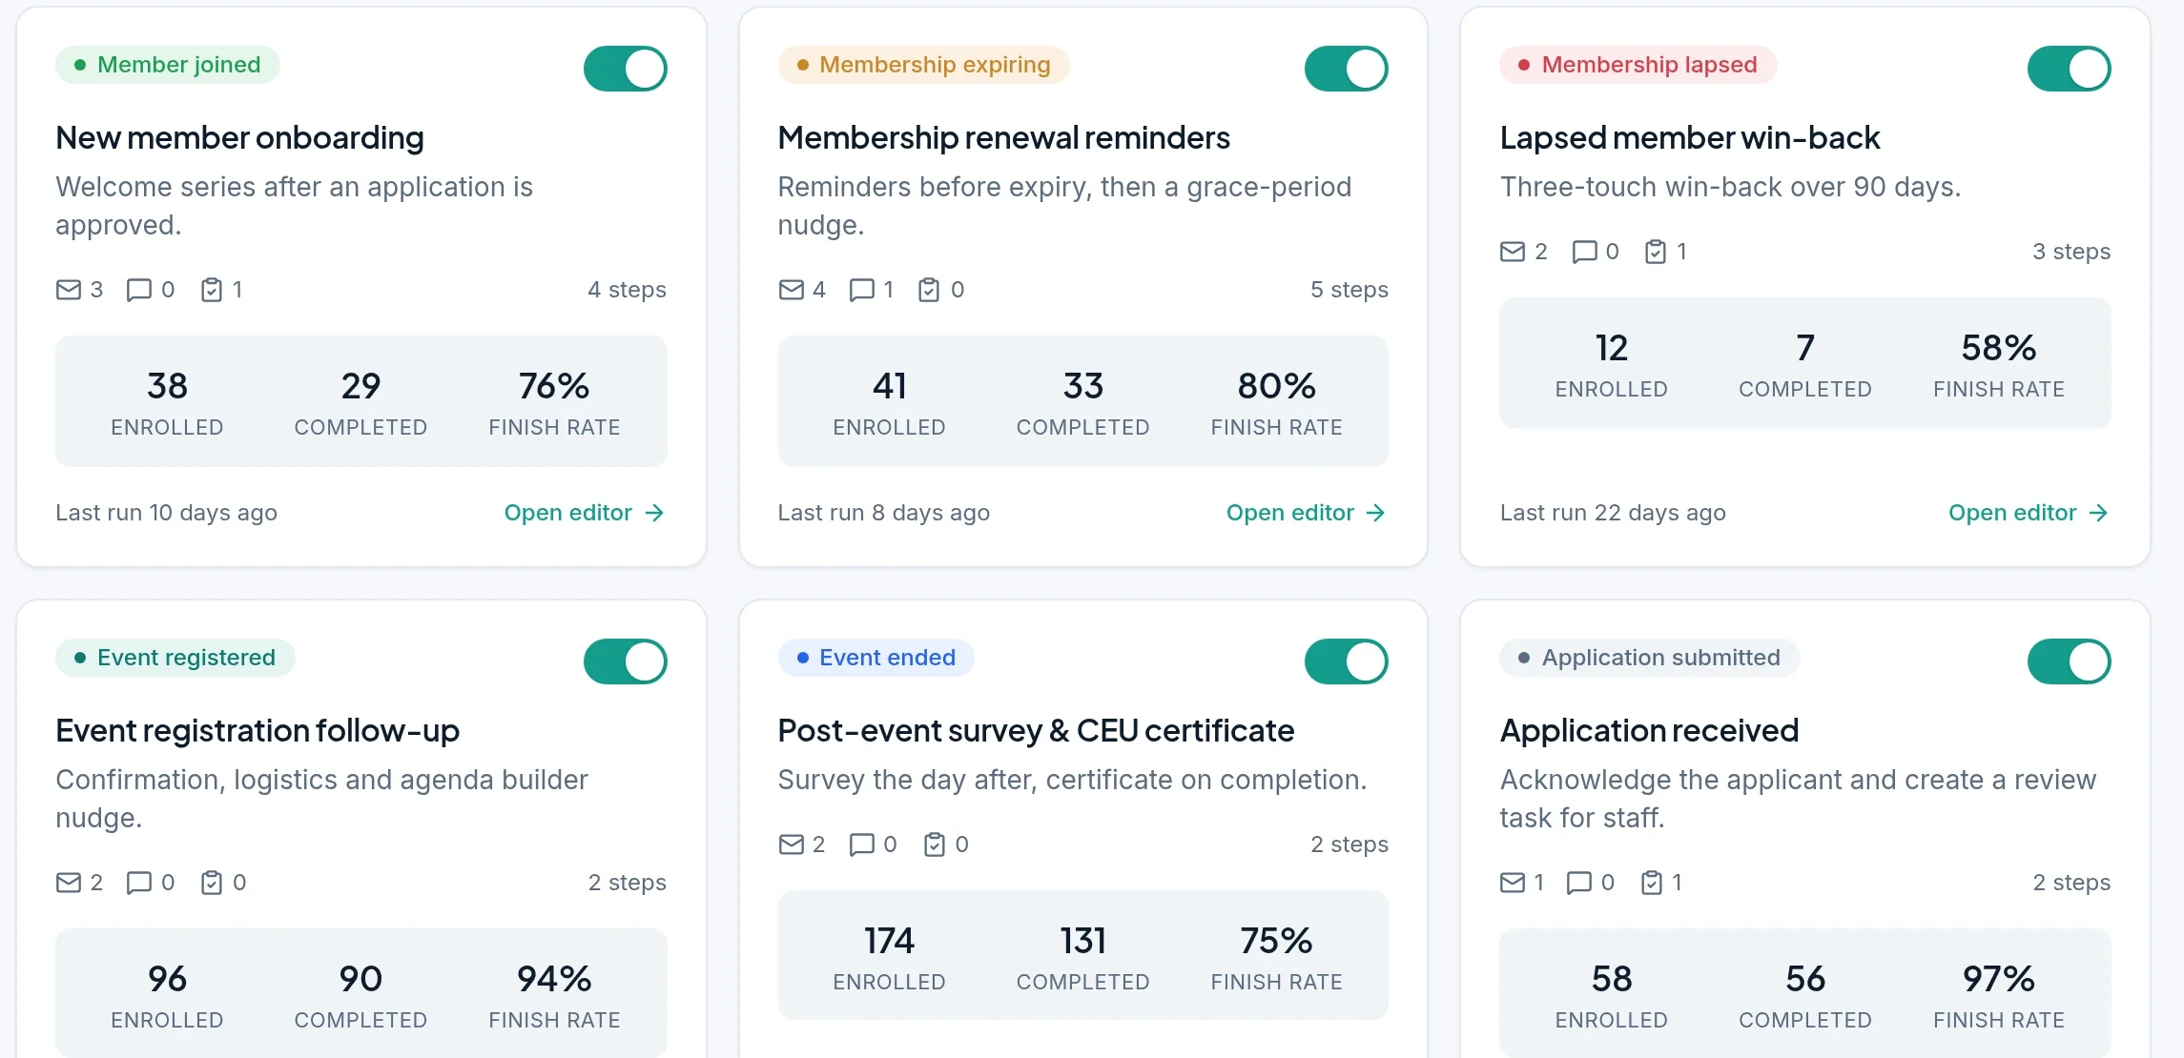The height and width of the screenshot is (1058, 2184).
Task: Click the 76% finish rate value
Action: pyautogui.click(x=554, y=386)
